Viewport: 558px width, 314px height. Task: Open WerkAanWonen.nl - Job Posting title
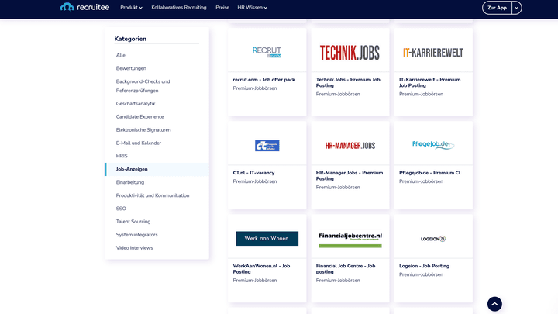[262, 269]
